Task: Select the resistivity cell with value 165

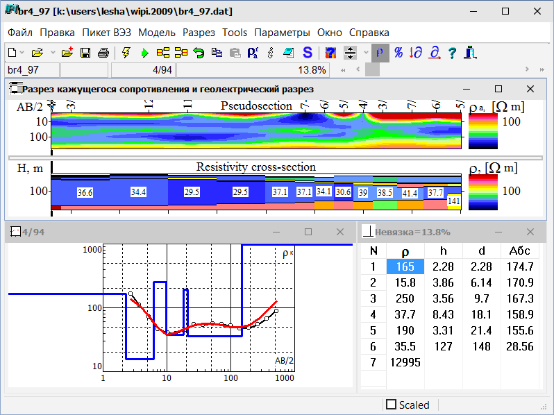Action: [405, 266]
